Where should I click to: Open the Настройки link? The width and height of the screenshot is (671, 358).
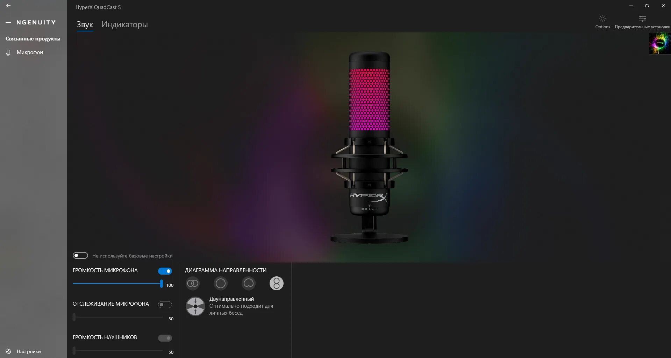click(29, 351)
